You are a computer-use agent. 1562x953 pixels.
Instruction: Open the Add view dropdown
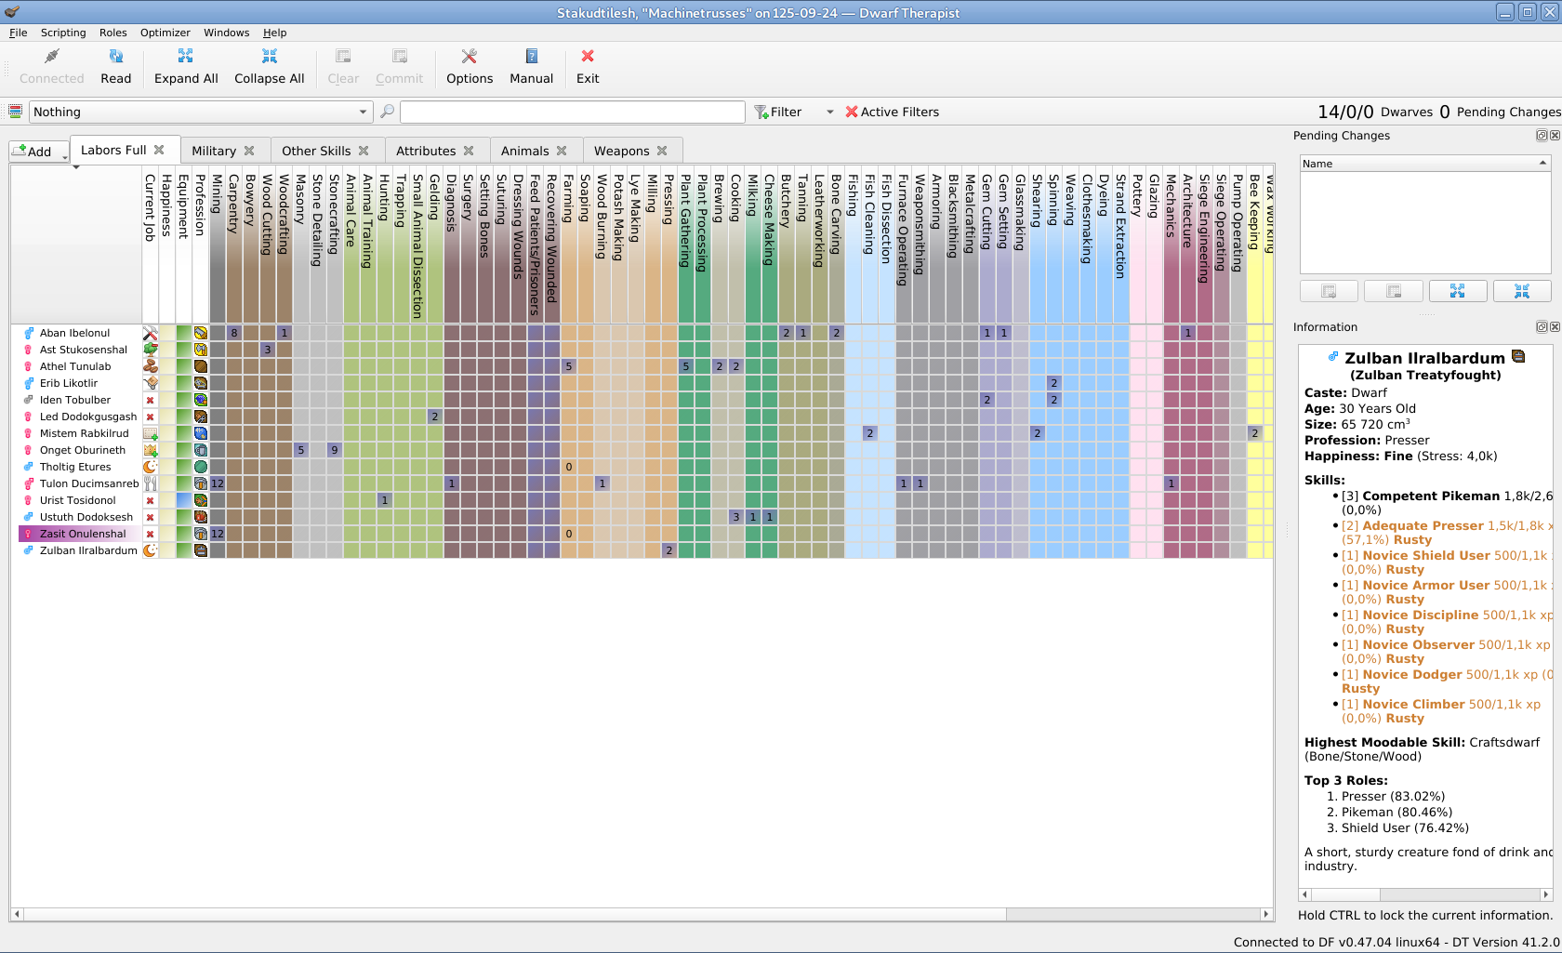(40, 152)
